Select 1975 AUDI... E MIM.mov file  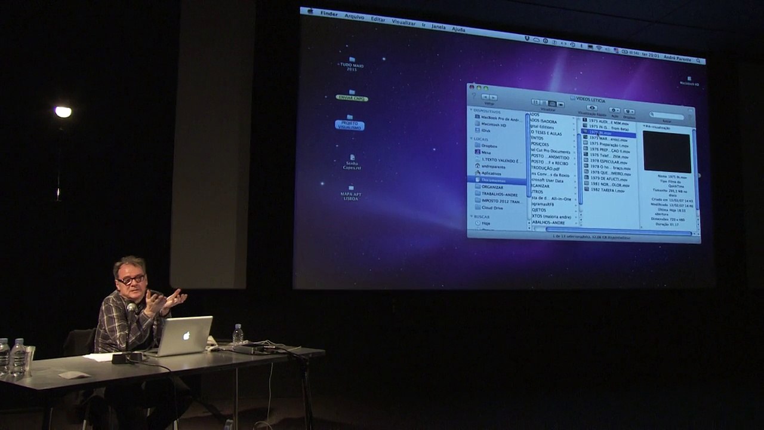click(x=606, y=122)
